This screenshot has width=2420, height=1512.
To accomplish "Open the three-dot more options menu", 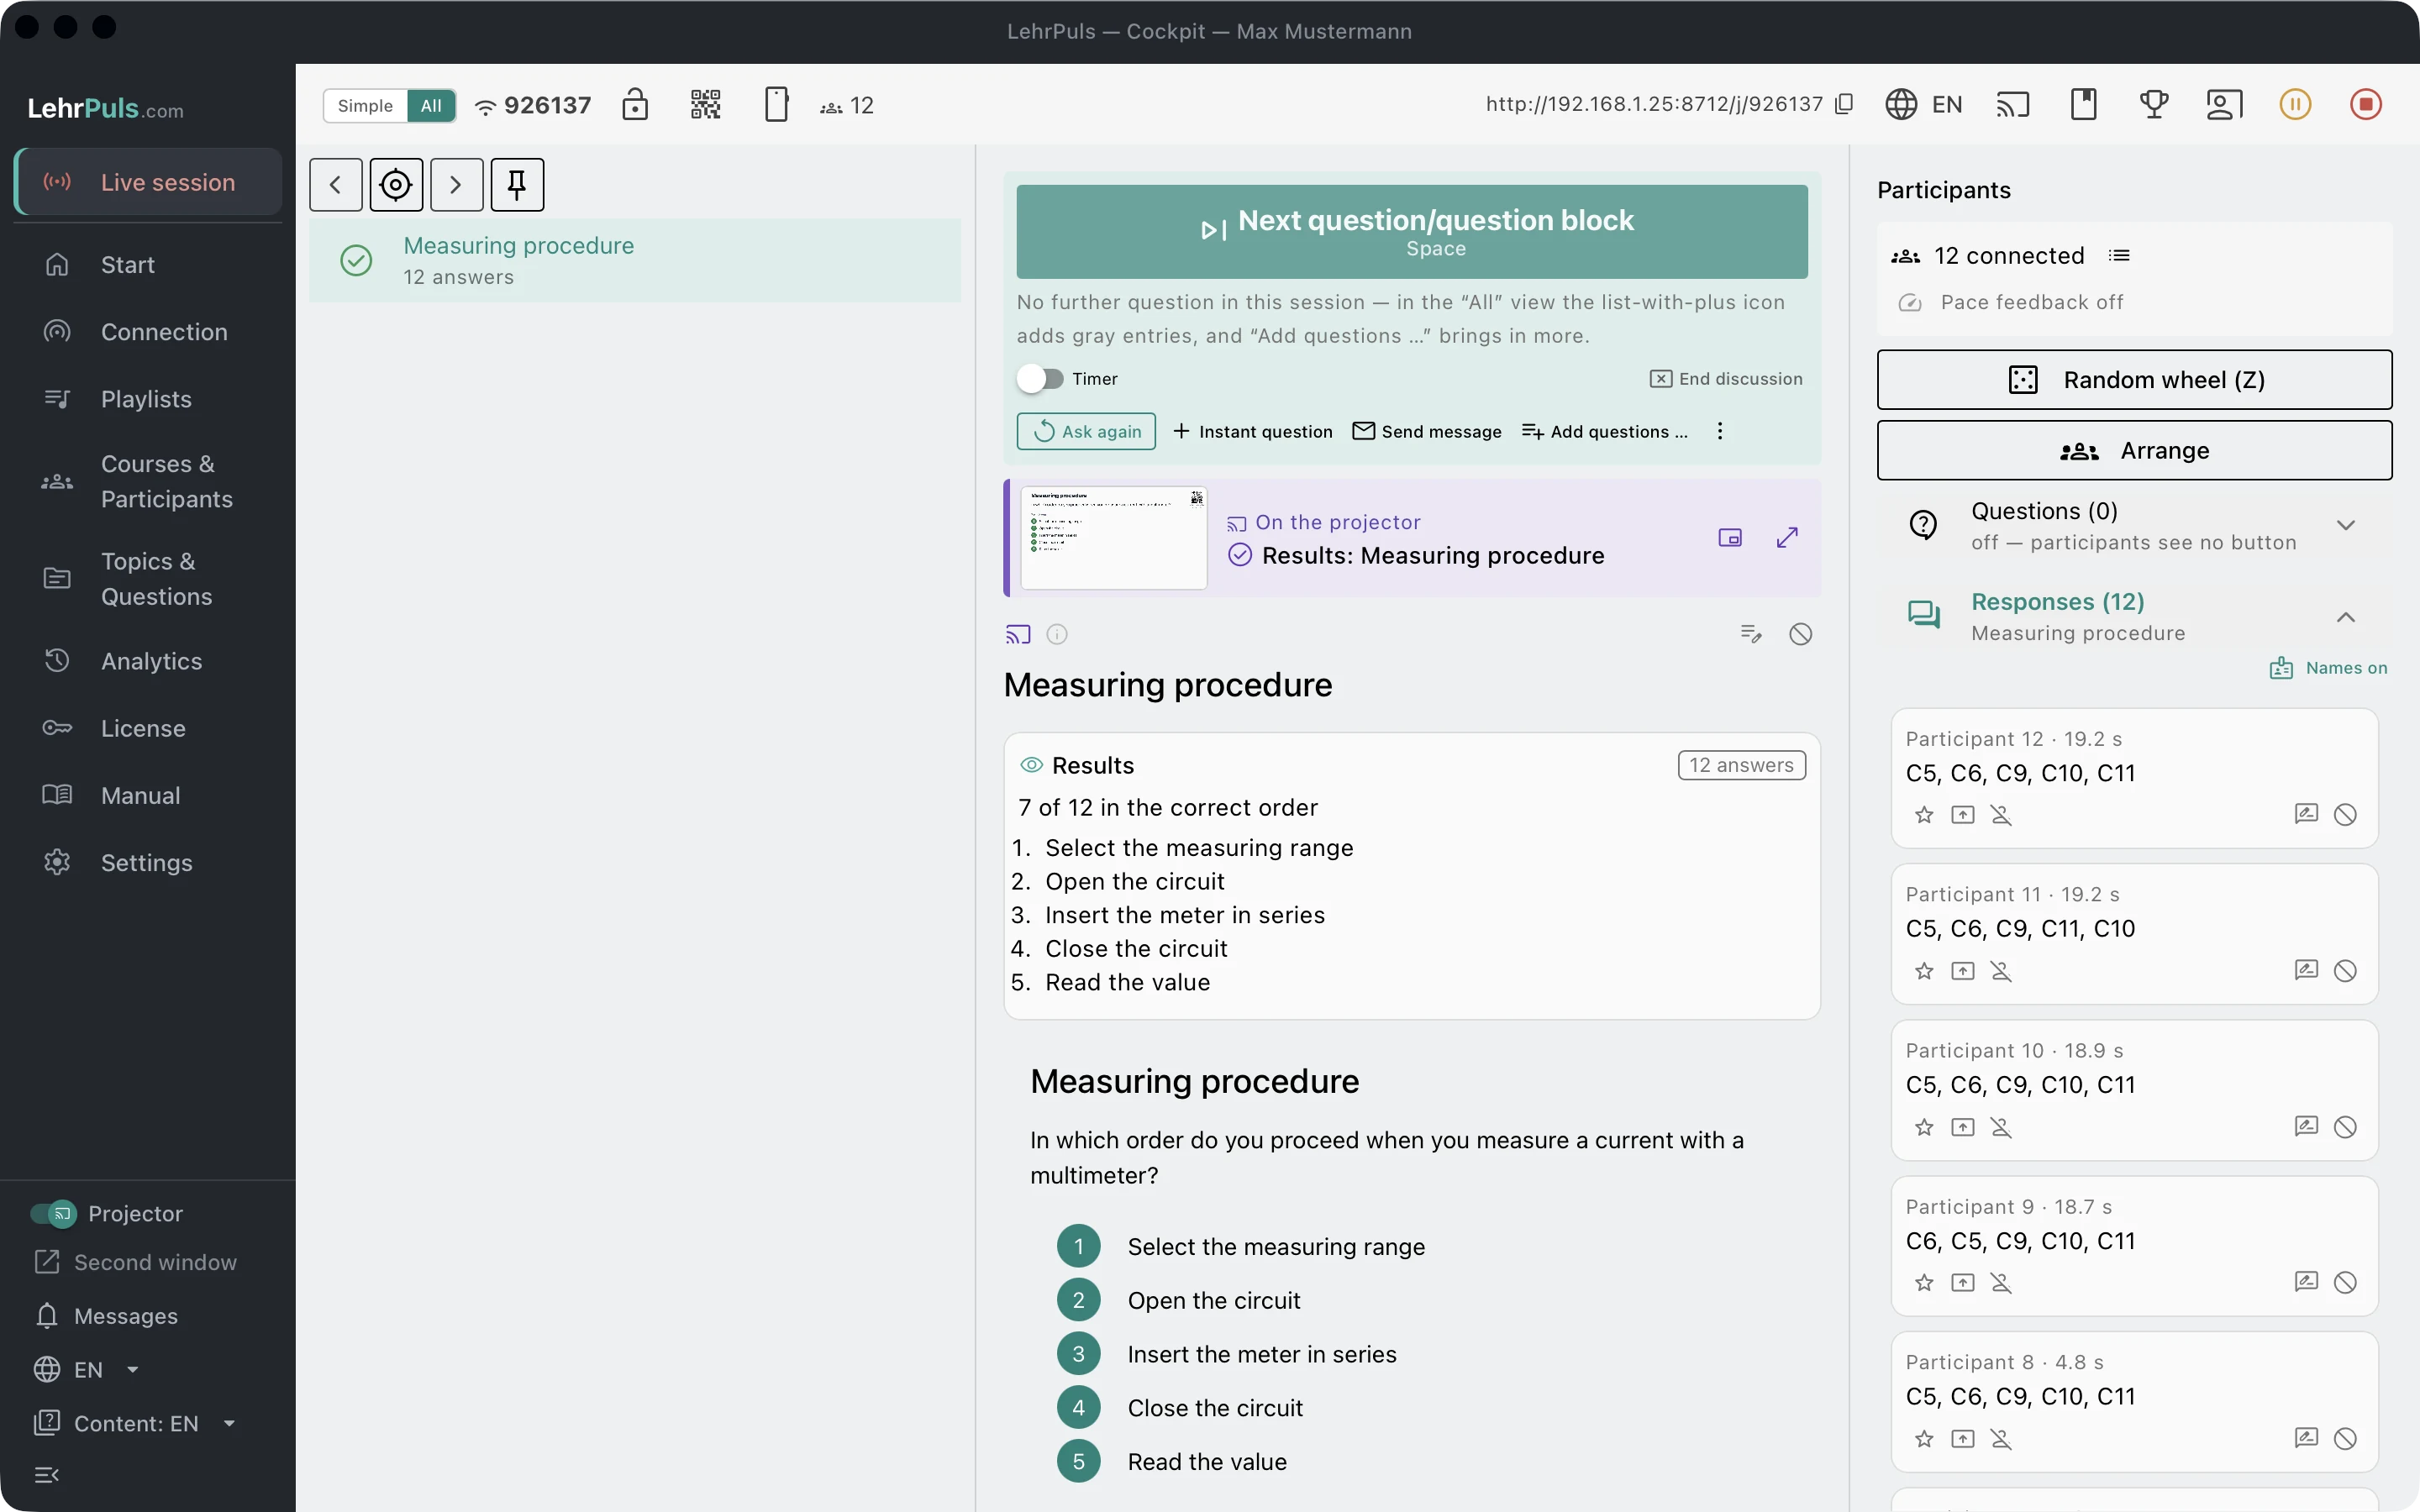I will point(1720,431).
